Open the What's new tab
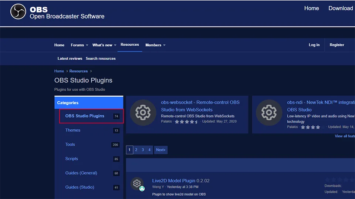355x199 pixels. tap(102, 45)
